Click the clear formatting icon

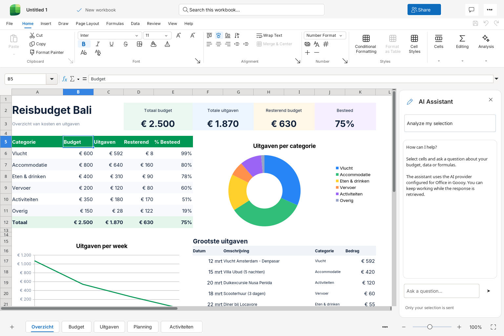(98, 52)
